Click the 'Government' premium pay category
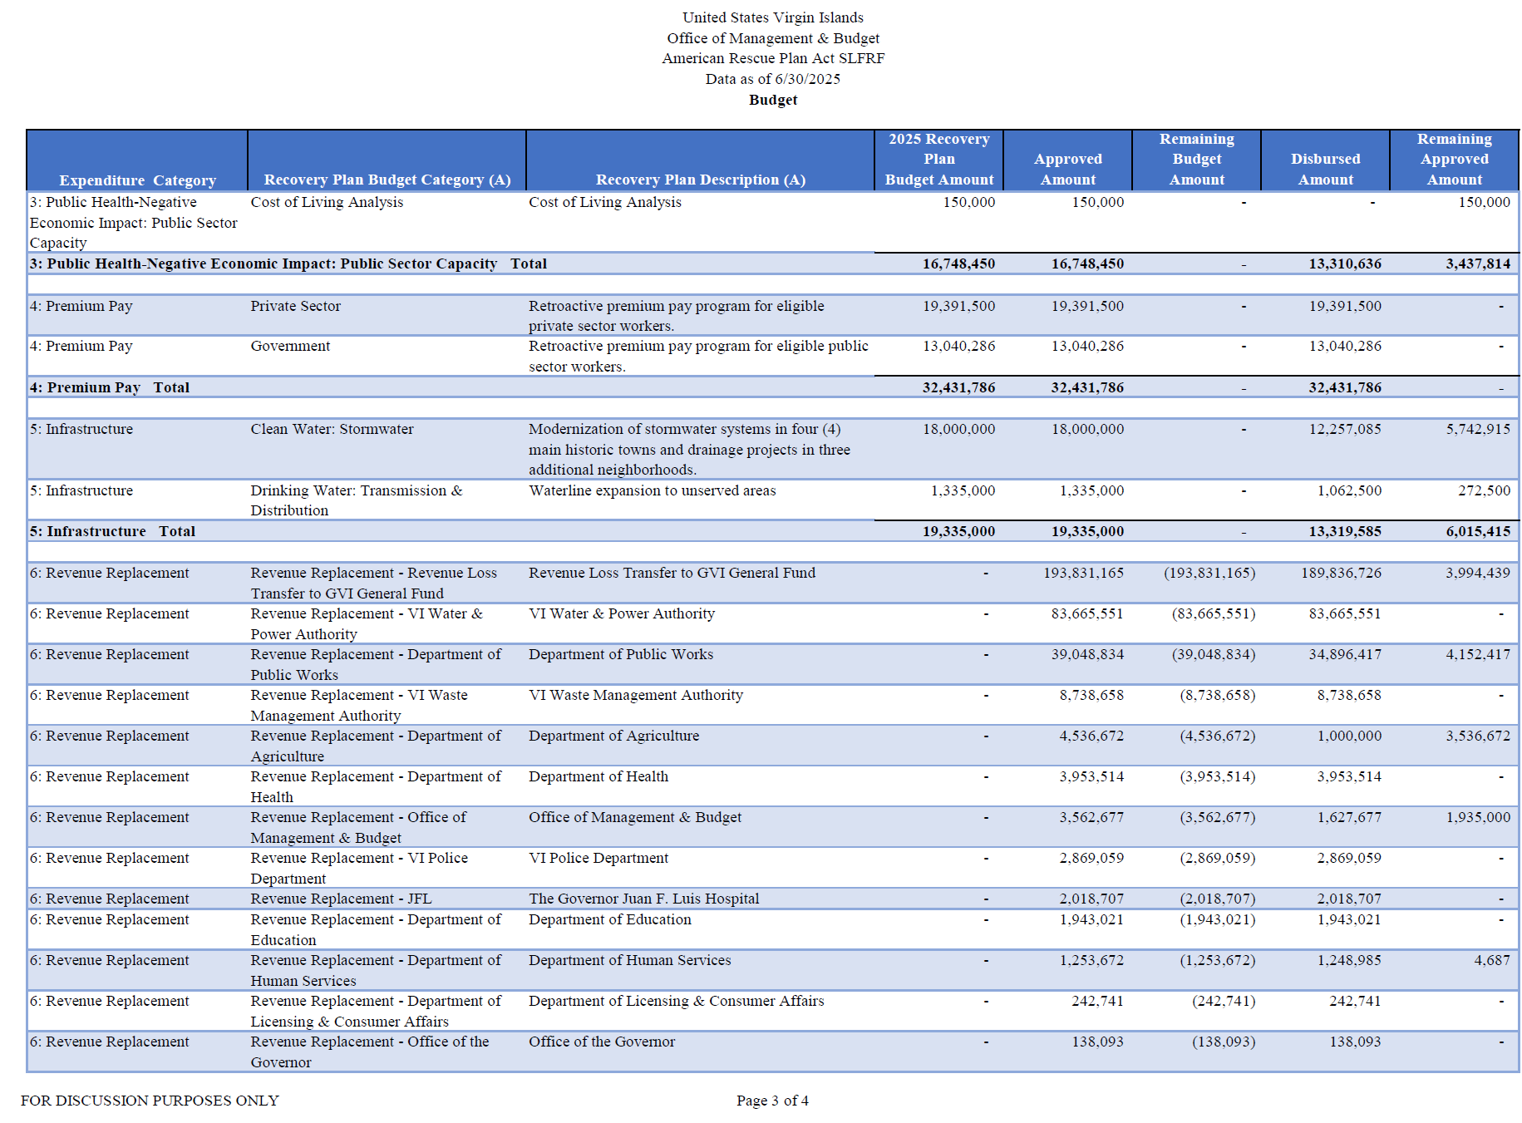This screenshot has height=1123, width=1522. pyautogui.click(x=290, y=346)
